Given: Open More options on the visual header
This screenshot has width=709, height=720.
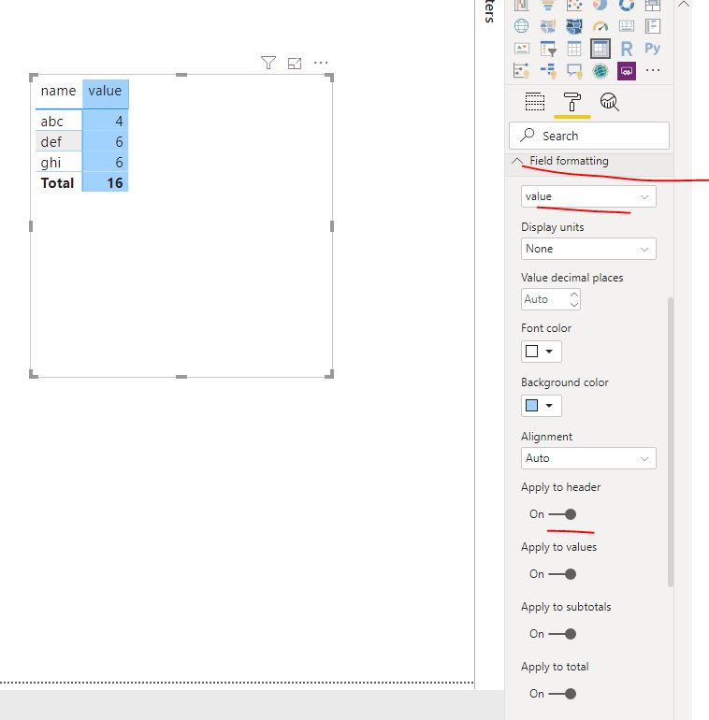Looking at the screenshot, I should 321,63.
